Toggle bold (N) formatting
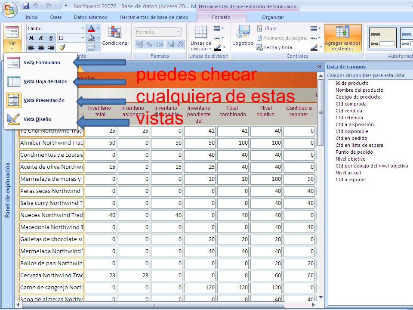 pos(31,38)
